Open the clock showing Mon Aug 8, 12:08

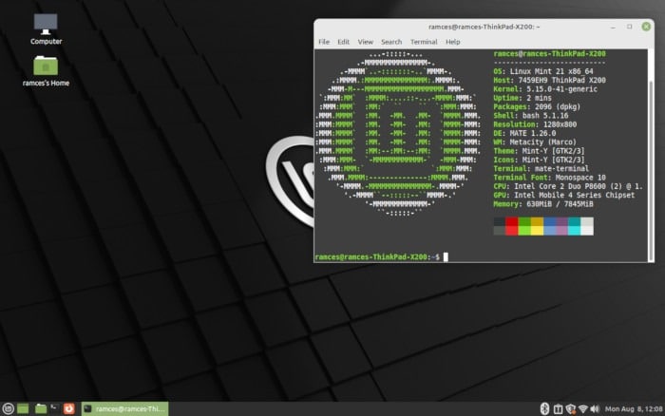(x=634, y=408)
